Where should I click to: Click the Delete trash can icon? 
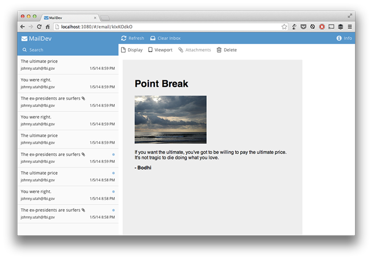coord(219,50)
